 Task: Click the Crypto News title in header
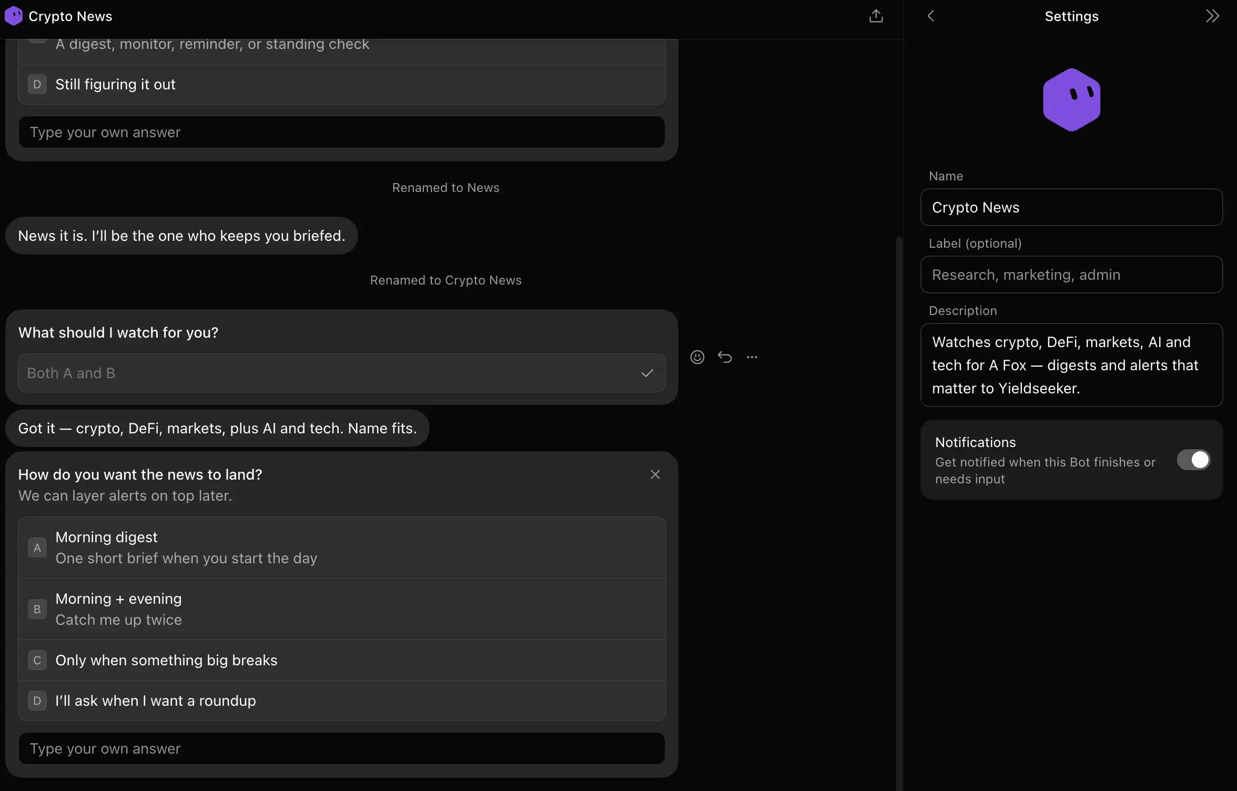click(70, 16)
